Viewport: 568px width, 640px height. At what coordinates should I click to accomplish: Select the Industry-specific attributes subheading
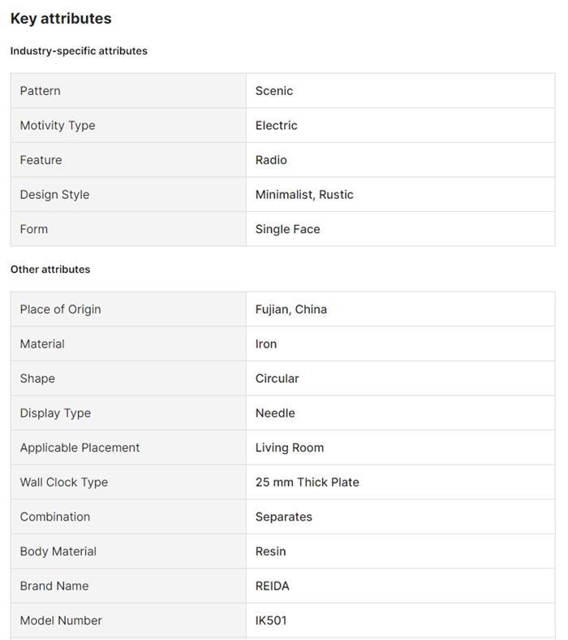[79, 51]
